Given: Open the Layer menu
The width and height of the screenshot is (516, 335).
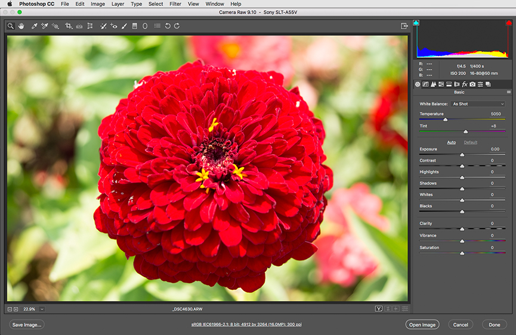Looking at the screenshot, I should coord(118,4).
